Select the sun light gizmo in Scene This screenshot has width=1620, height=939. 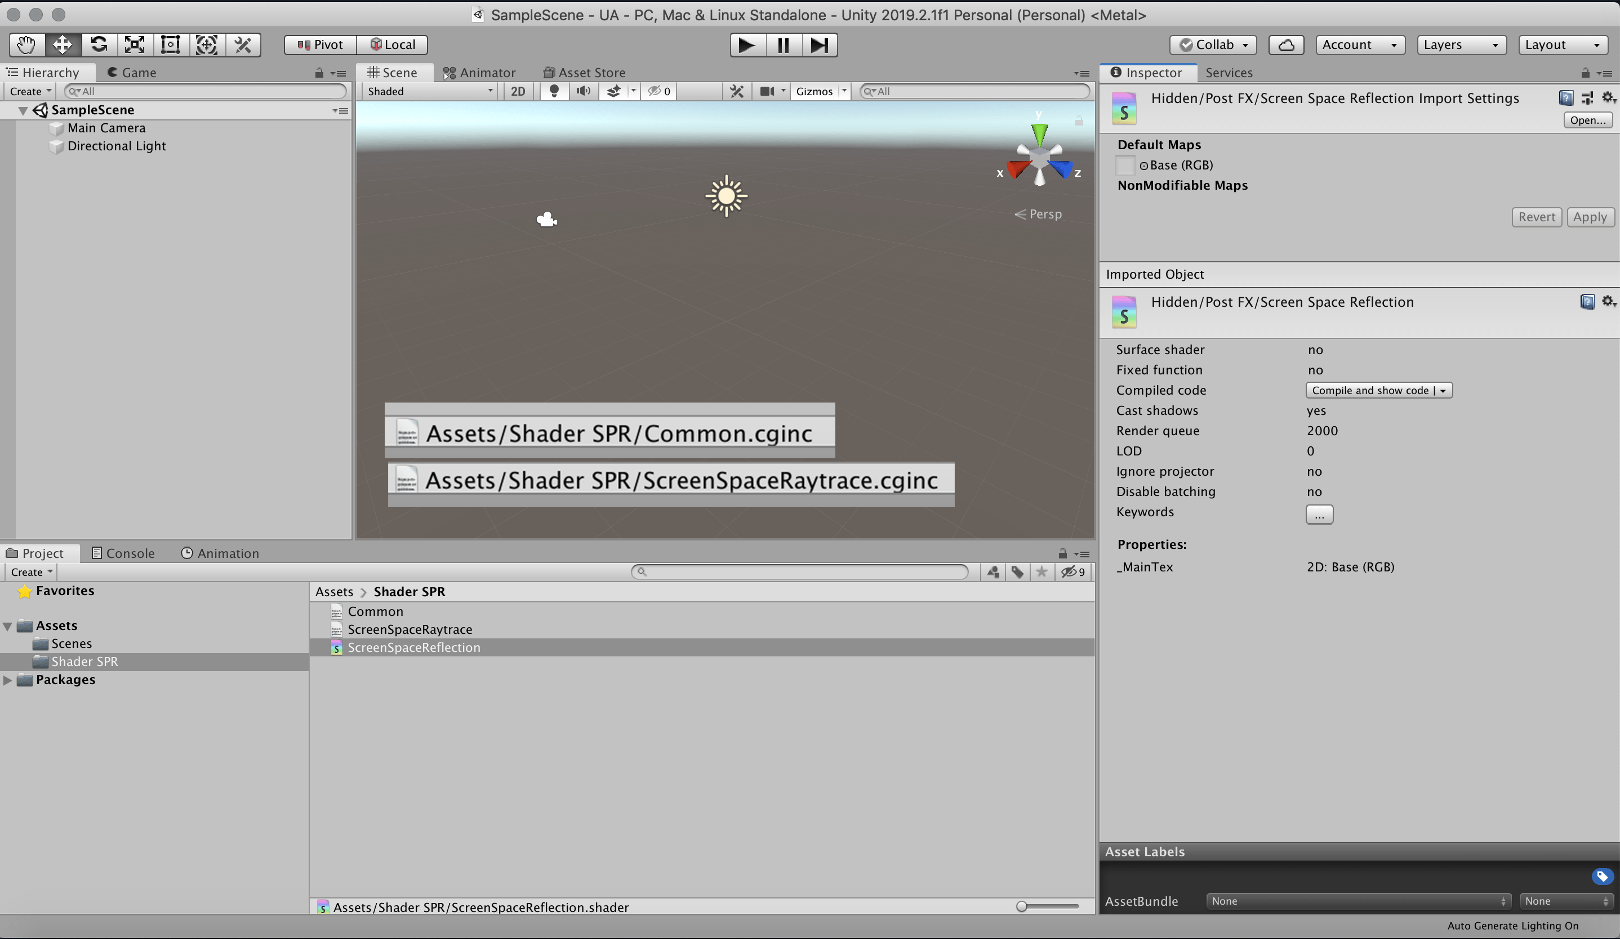point(726,196)
